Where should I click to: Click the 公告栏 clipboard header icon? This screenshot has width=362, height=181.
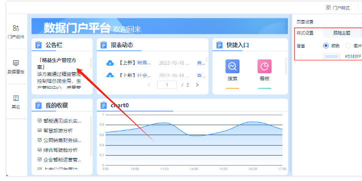(38, 45)
